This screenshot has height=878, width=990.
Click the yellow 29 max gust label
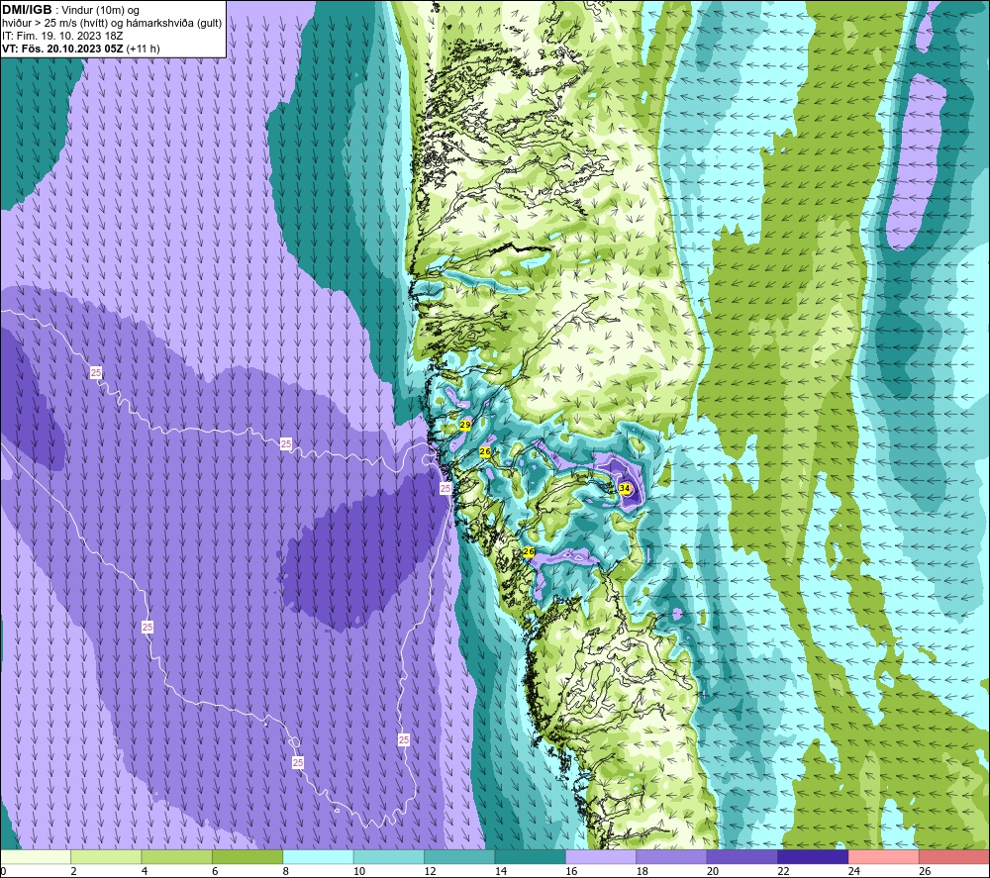point(465,425)
